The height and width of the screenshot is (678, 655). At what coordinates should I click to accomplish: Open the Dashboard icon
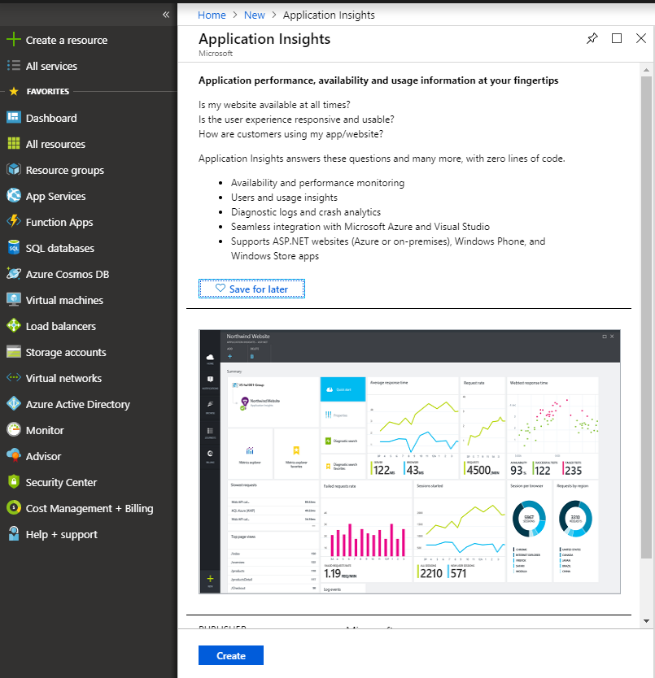pos(13,117)
